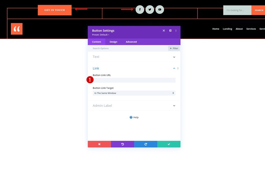Open the Button Link Target dropdown
This screenshot has width=265, height=171.
tap(134, 93)
